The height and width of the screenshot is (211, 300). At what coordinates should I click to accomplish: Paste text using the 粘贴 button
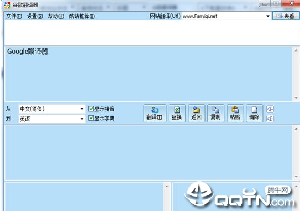[x=235, y=113]
